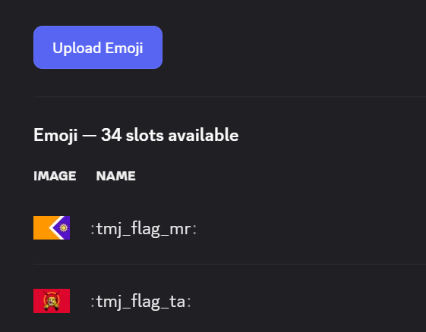Edit the :tmj_flag_ta: emoji name
426x332 pixels.
point(140,302)
